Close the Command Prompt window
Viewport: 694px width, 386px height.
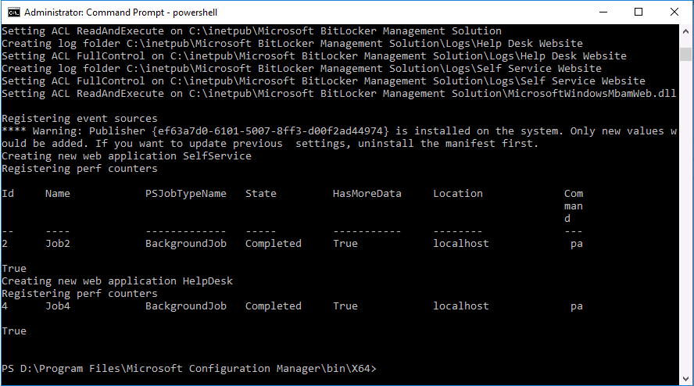674,12
